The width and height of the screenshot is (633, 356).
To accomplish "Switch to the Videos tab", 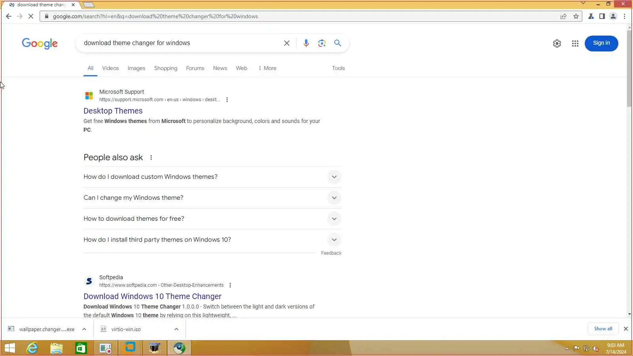I will coord(110,68).
